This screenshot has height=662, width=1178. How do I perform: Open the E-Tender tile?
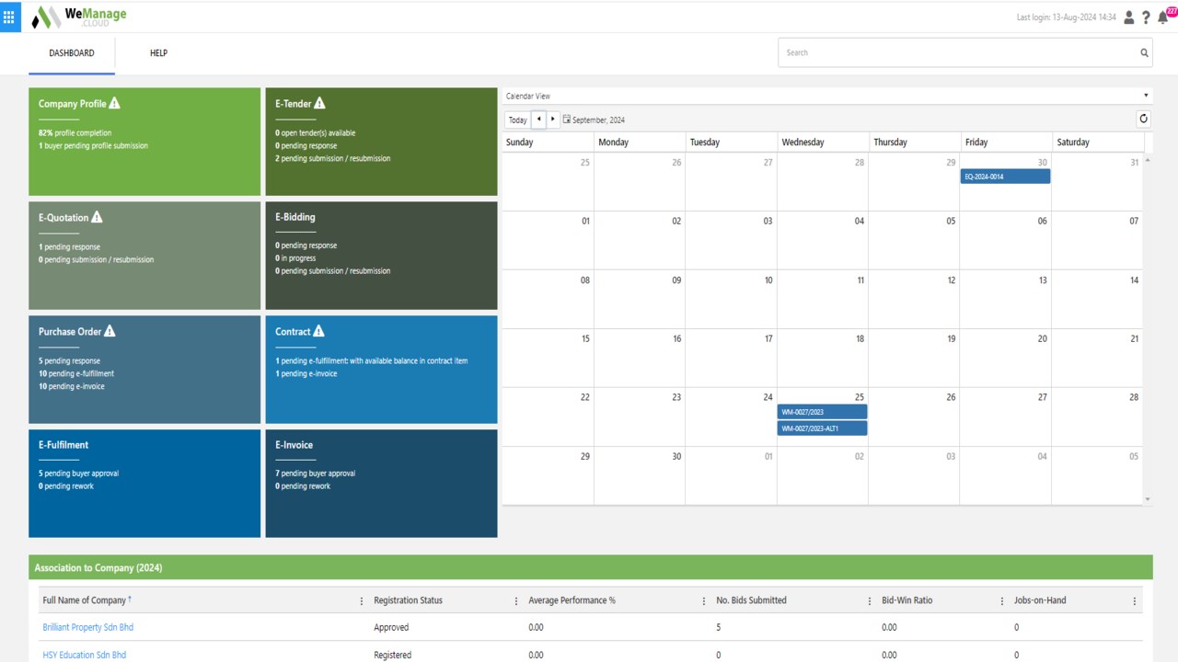point(381,142)
